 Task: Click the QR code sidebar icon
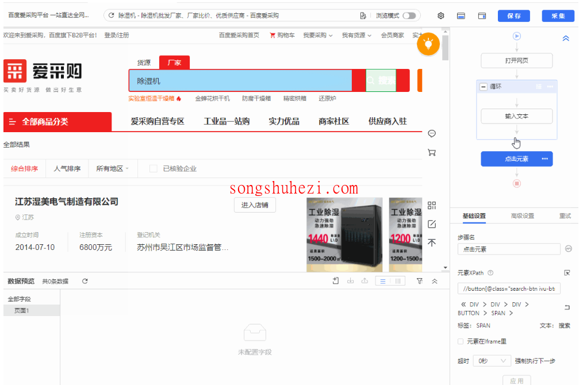coord(432,205)
